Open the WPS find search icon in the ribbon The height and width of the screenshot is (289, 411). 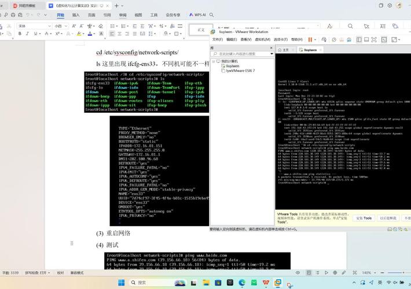tap(350, 26)
